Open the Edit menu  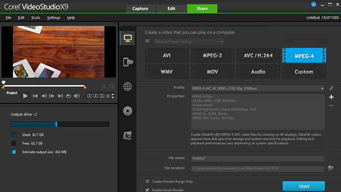coord(21,18)
